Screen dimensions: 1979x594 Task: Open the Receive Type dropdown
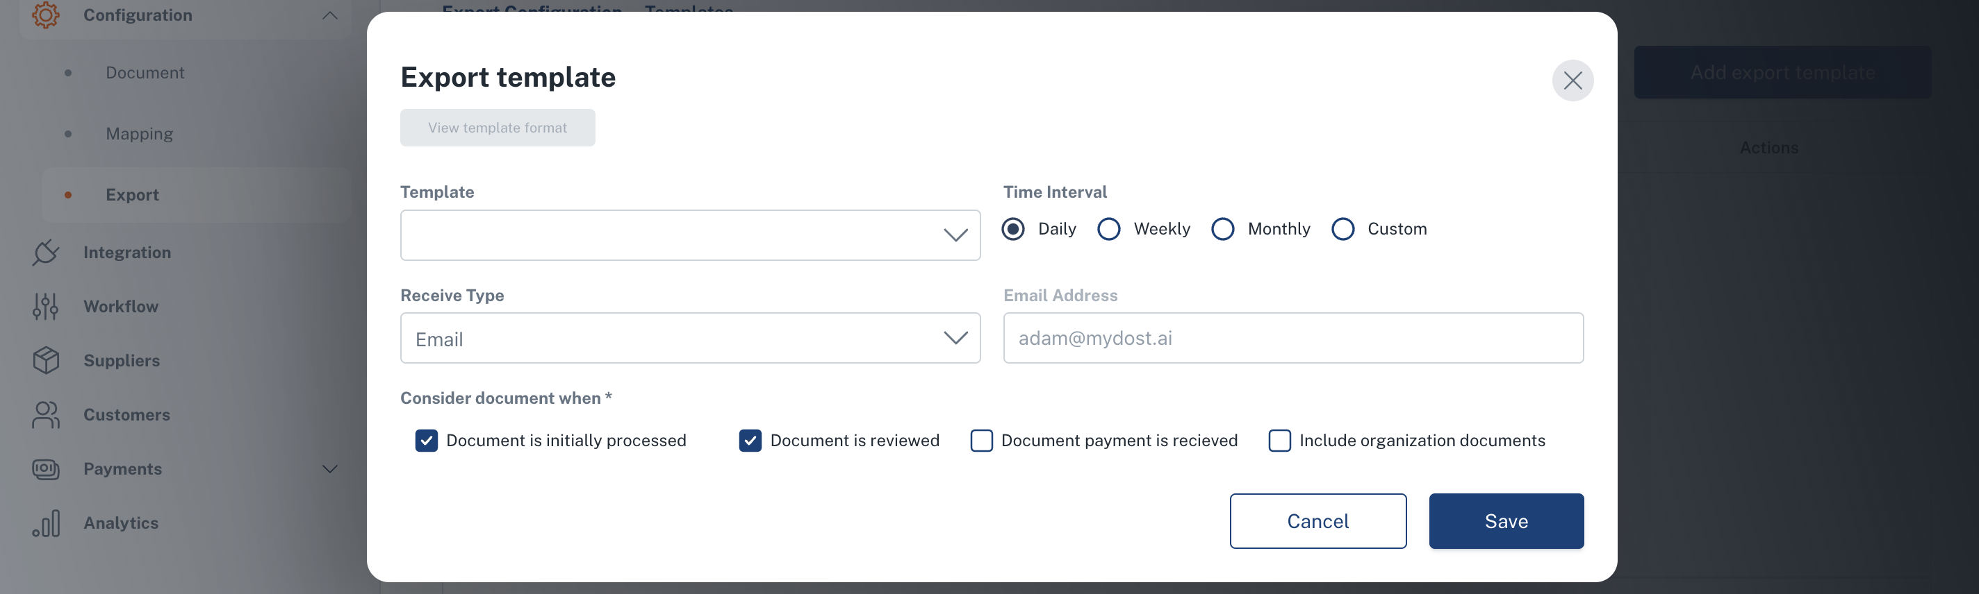click(x=690, y=338)
